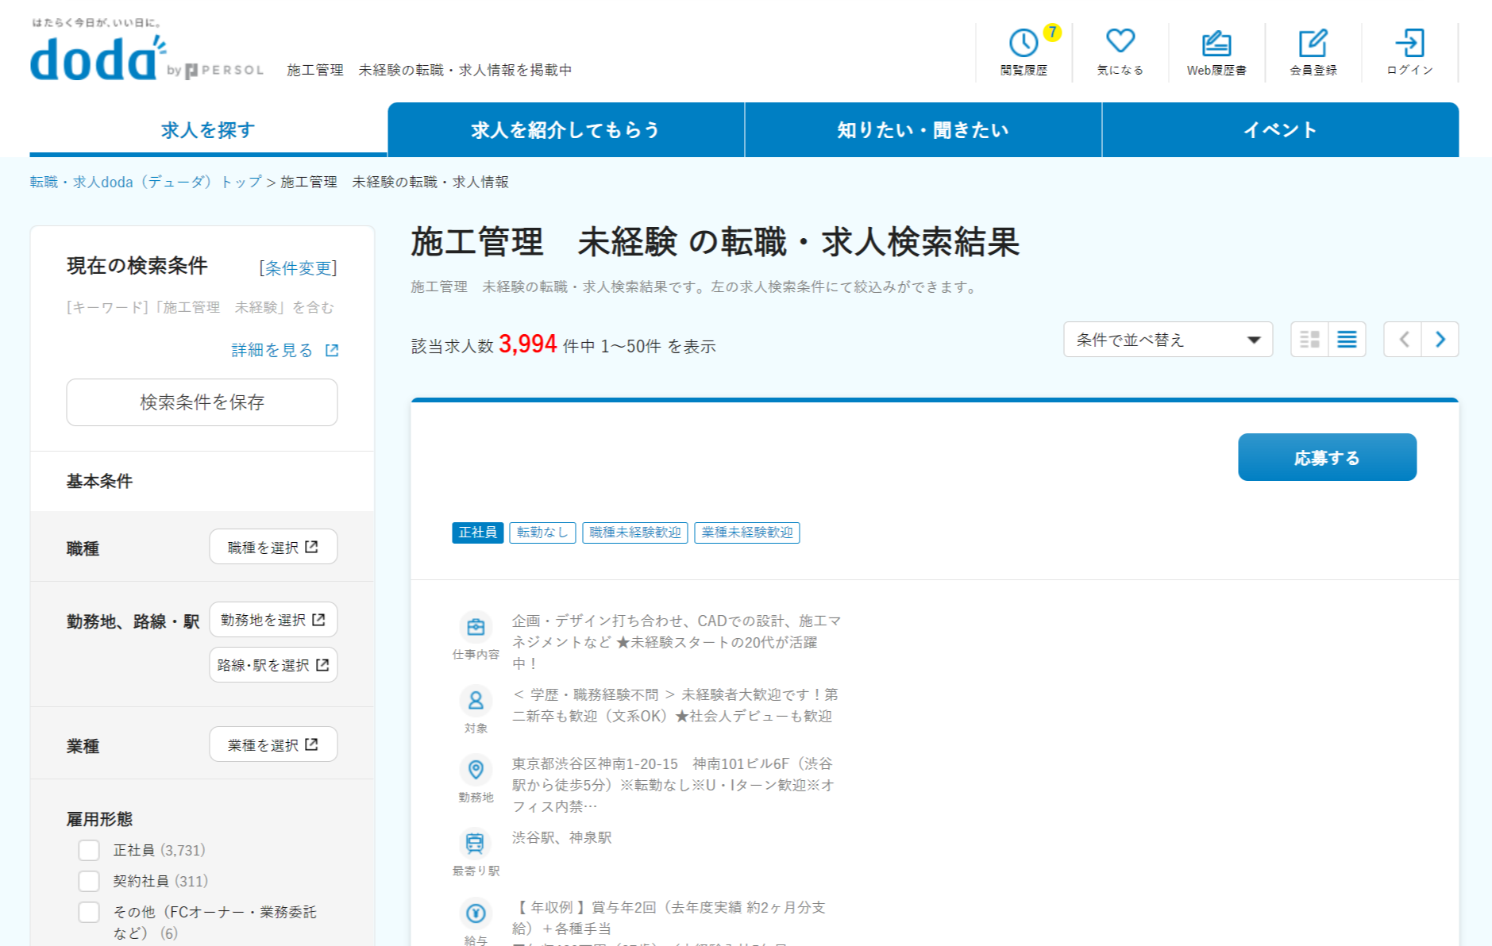The width and height of the screenshot is (1492, 946).
Task: Open the 業種を選択 selector
Action: tap(273, 744)
